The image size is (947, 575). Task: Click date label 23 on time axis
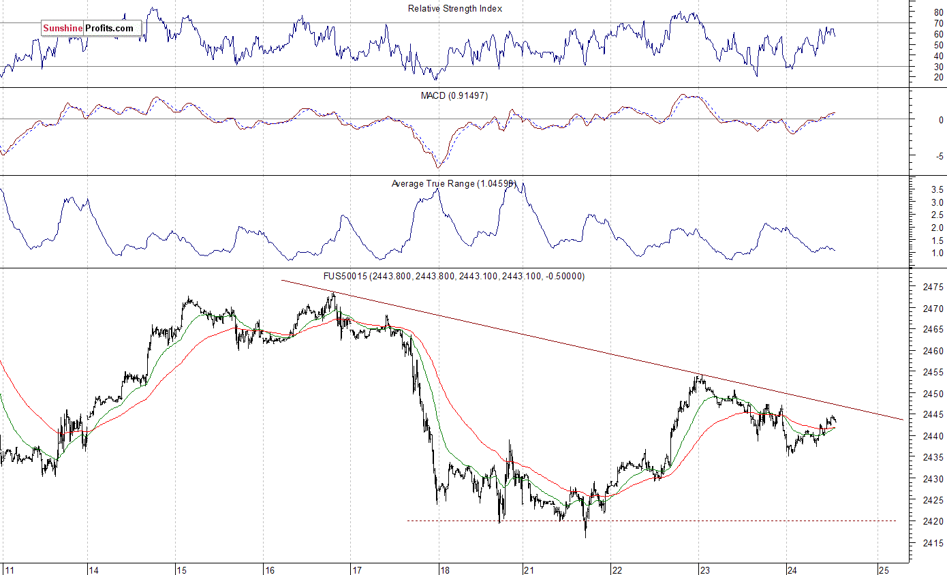(x=704, y=570)
